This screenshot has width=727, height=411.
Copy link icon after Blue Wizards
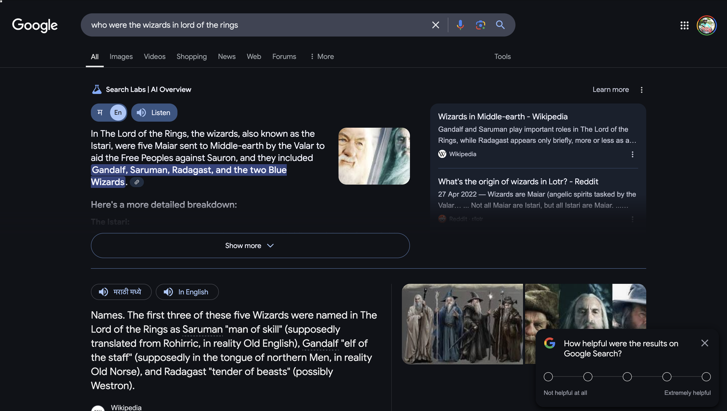137,182
